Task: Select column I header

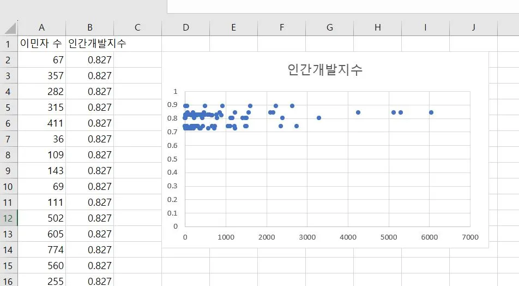Action: [426, 27]
